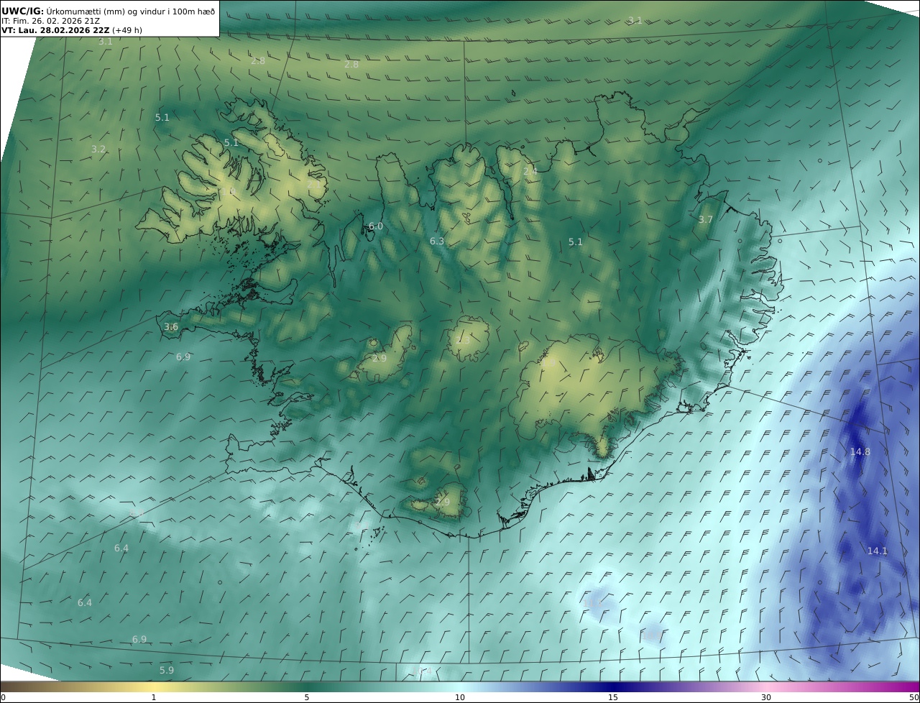Click the 6.0 value label
Image resolution: width=920 pixels, height=703 pixels.
(x=376, y=226)
